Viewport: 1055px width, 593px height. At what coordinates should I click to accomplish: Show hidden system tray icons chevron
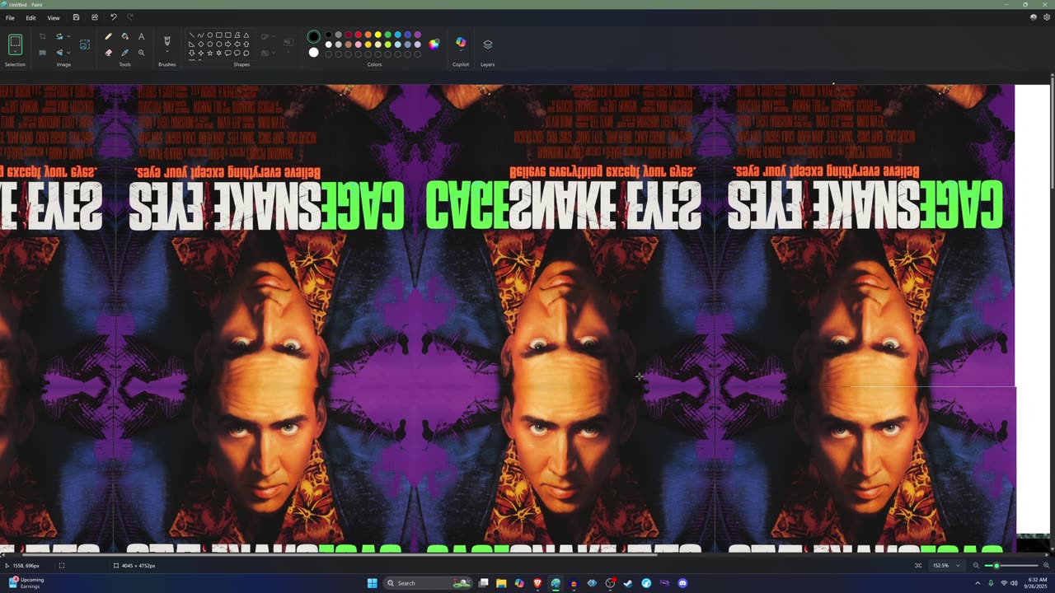coord(978,583)
